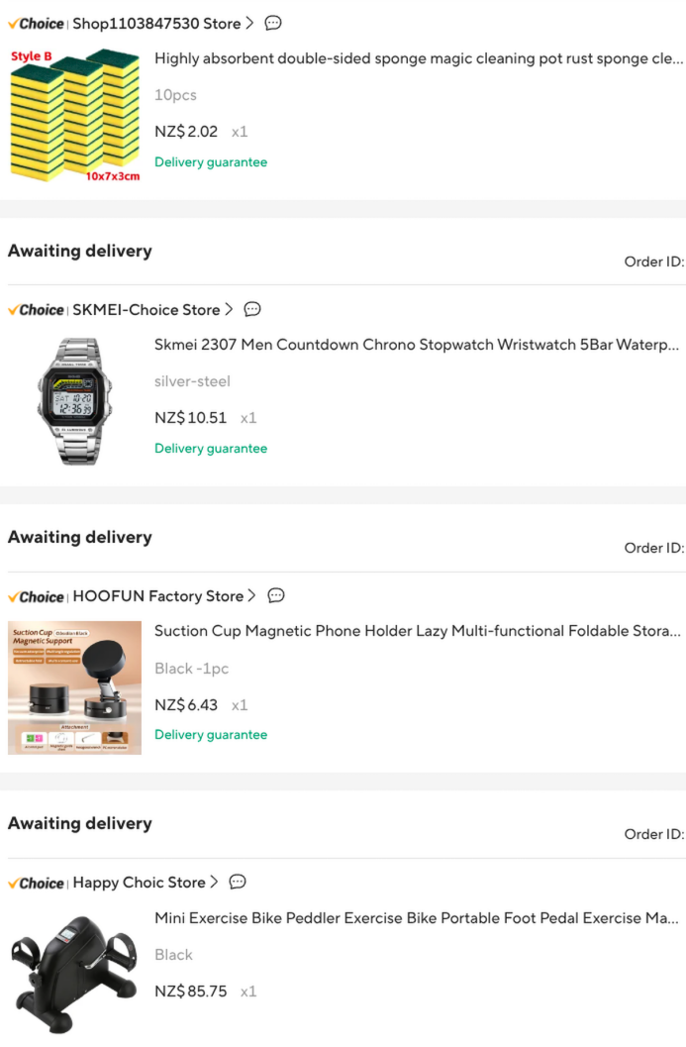Image resolution: width=686 pixels, height=1047 pixels.
Task: Open chat with Shop1103847530 Store
Action: [x=273, y=24]
